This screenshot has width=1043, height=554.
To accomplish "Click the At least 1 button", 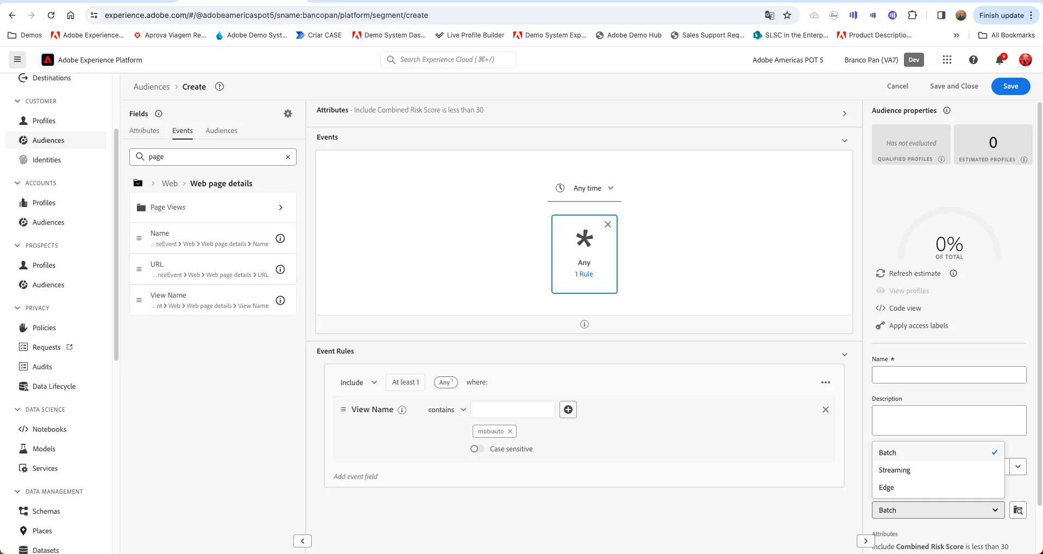I will tap(405, 382).
